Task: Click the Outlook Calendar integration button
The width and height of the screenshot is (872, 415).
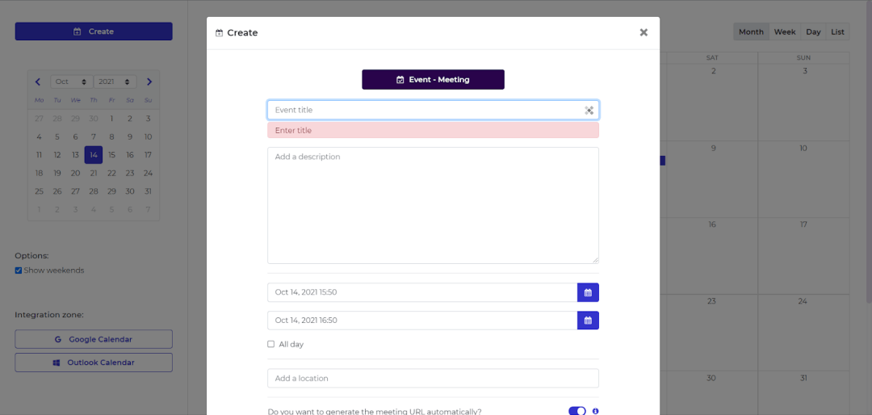Action: [x=94, y=363]
